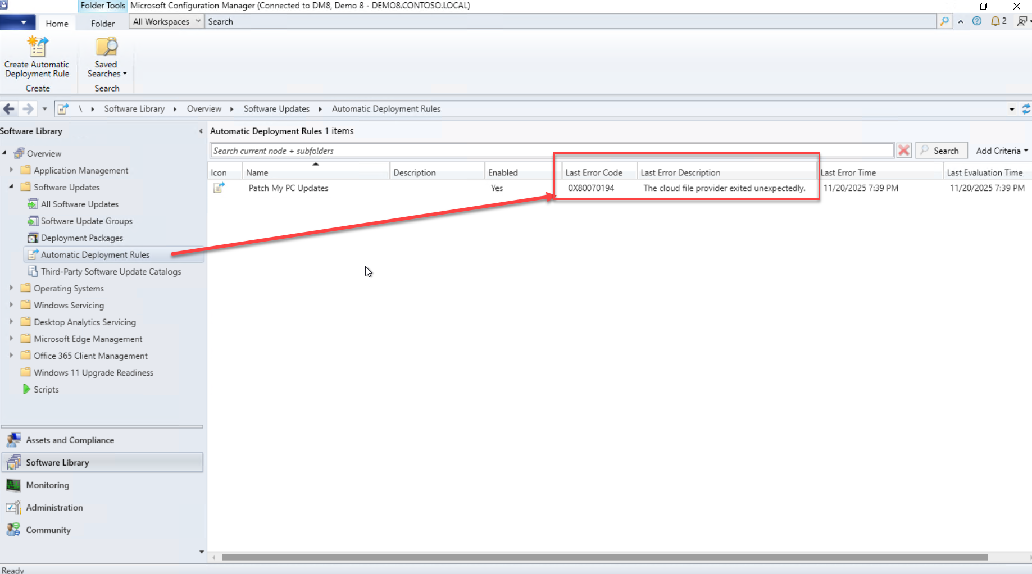Open notifications bell icon
The height and width of the screenshot is (574, 1032).
996,21
